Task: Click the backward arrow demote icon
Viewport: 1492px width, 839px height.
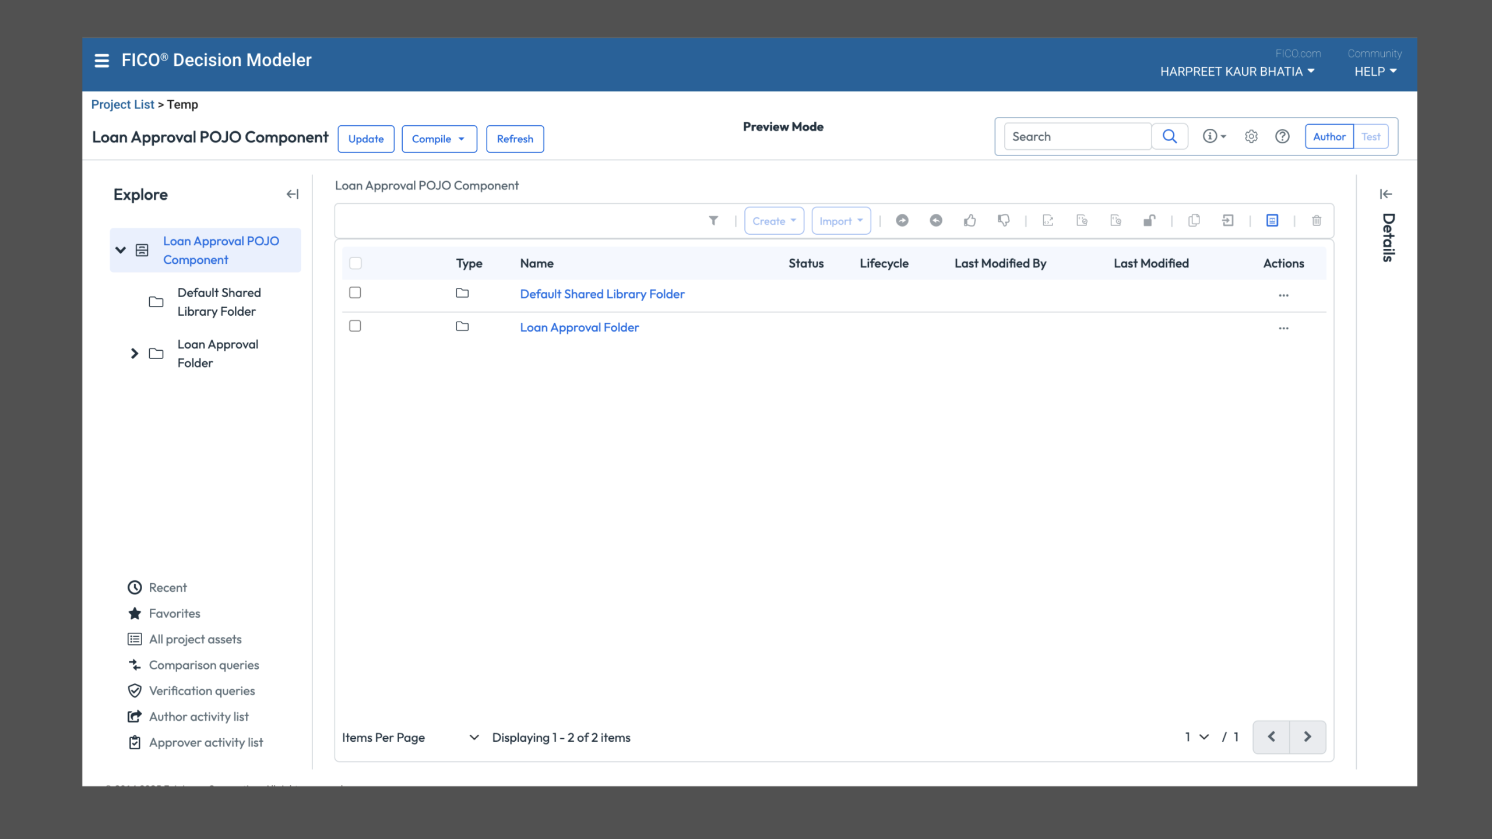Action: coord(936,220)
